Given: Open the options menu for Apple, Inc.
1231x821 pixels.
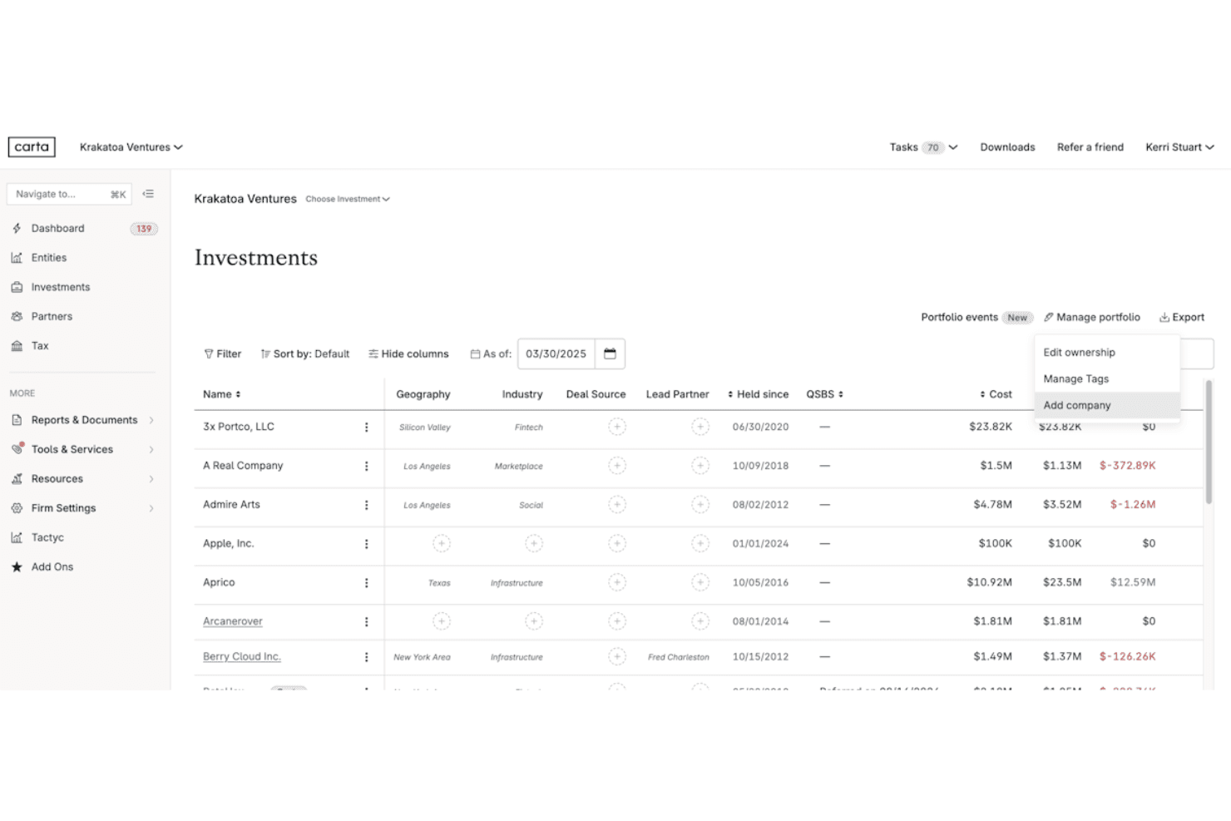Looking at the screenshot, I should tap(366, 544).
